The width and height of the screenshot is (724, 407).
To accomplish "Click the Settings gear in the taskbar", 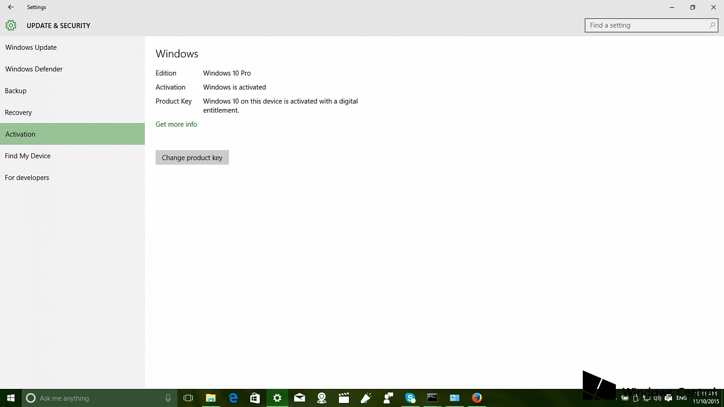I will 277,398.
